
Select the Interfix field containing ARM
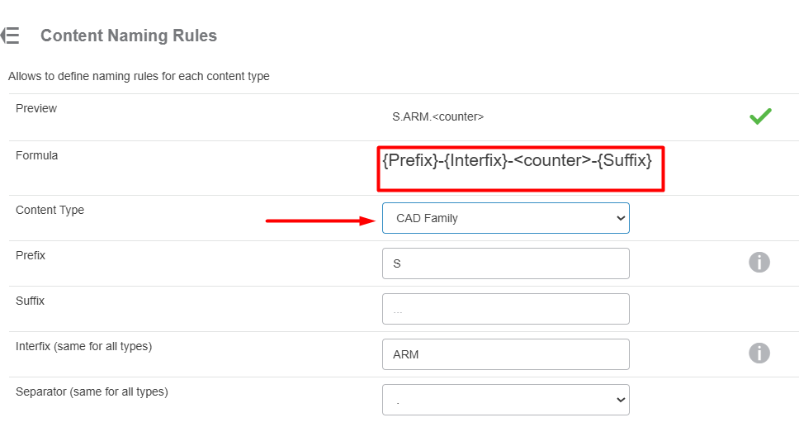[x=505, y=354]
